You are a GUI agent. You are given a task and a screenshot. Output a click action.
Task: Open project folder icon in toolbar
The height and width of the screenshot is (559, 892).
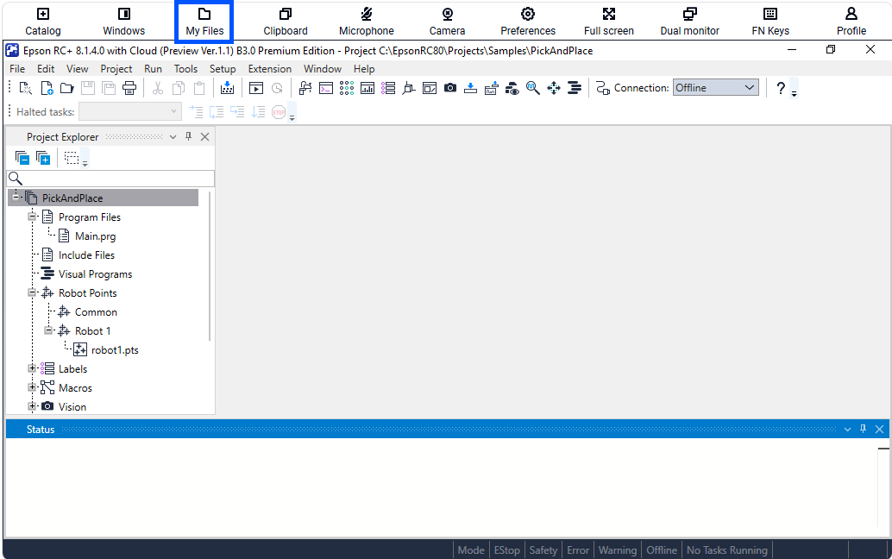[67, 88]
